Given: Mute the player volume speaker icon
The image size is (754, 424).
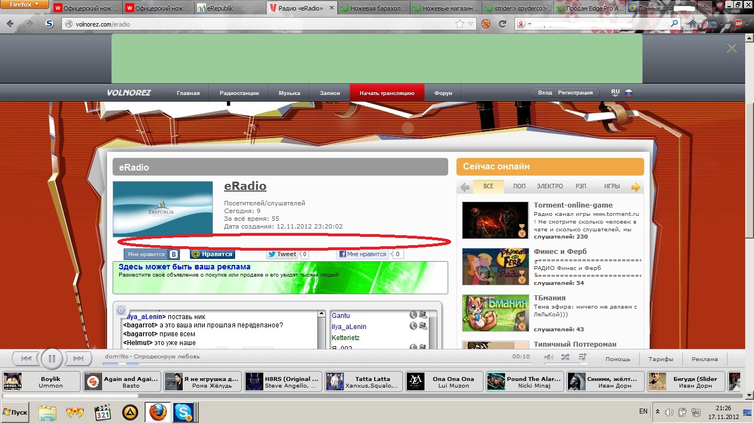Looking at the screenshot, I should (x=549, y=357).
